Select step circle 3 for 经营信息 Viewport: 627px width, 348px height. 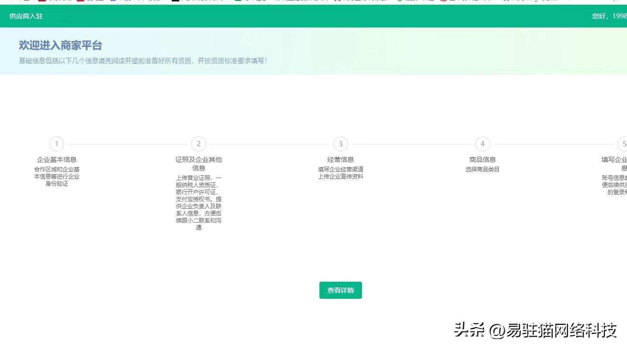tap(340, 144)
